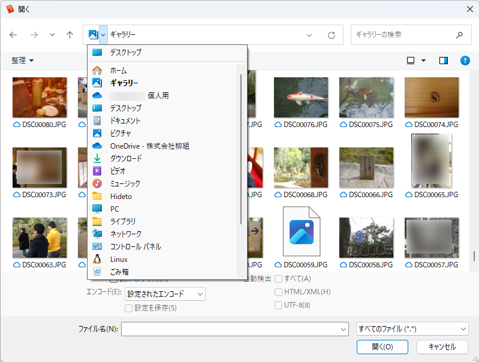The width and height of the screenshot is (479, 362).
Task: Select the DSC00068.JPG thumbnail
Action: (x=301, y=167)
